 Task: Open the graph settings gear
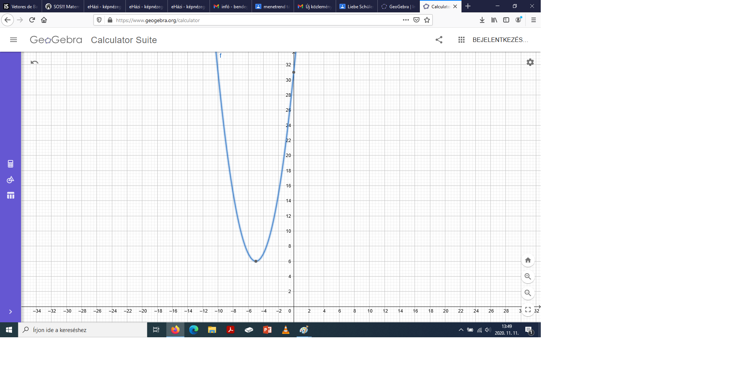point(530,62)
